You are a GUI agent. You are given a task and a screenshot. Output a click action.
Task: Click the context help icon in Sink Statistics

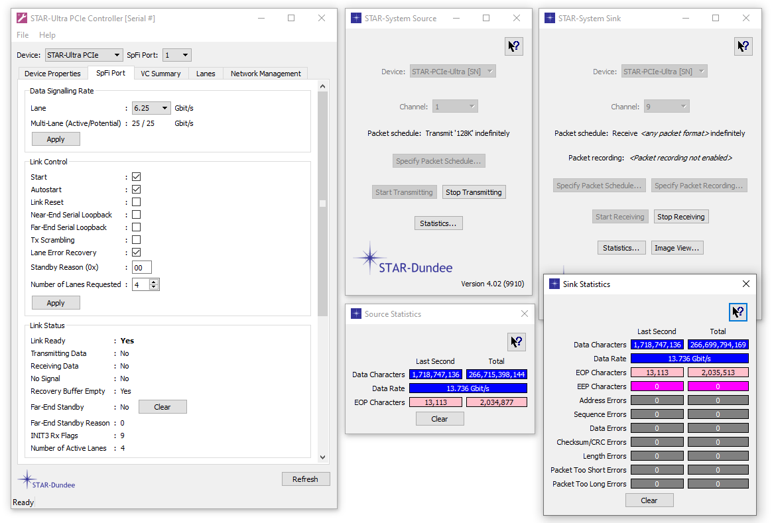[738, 312]
